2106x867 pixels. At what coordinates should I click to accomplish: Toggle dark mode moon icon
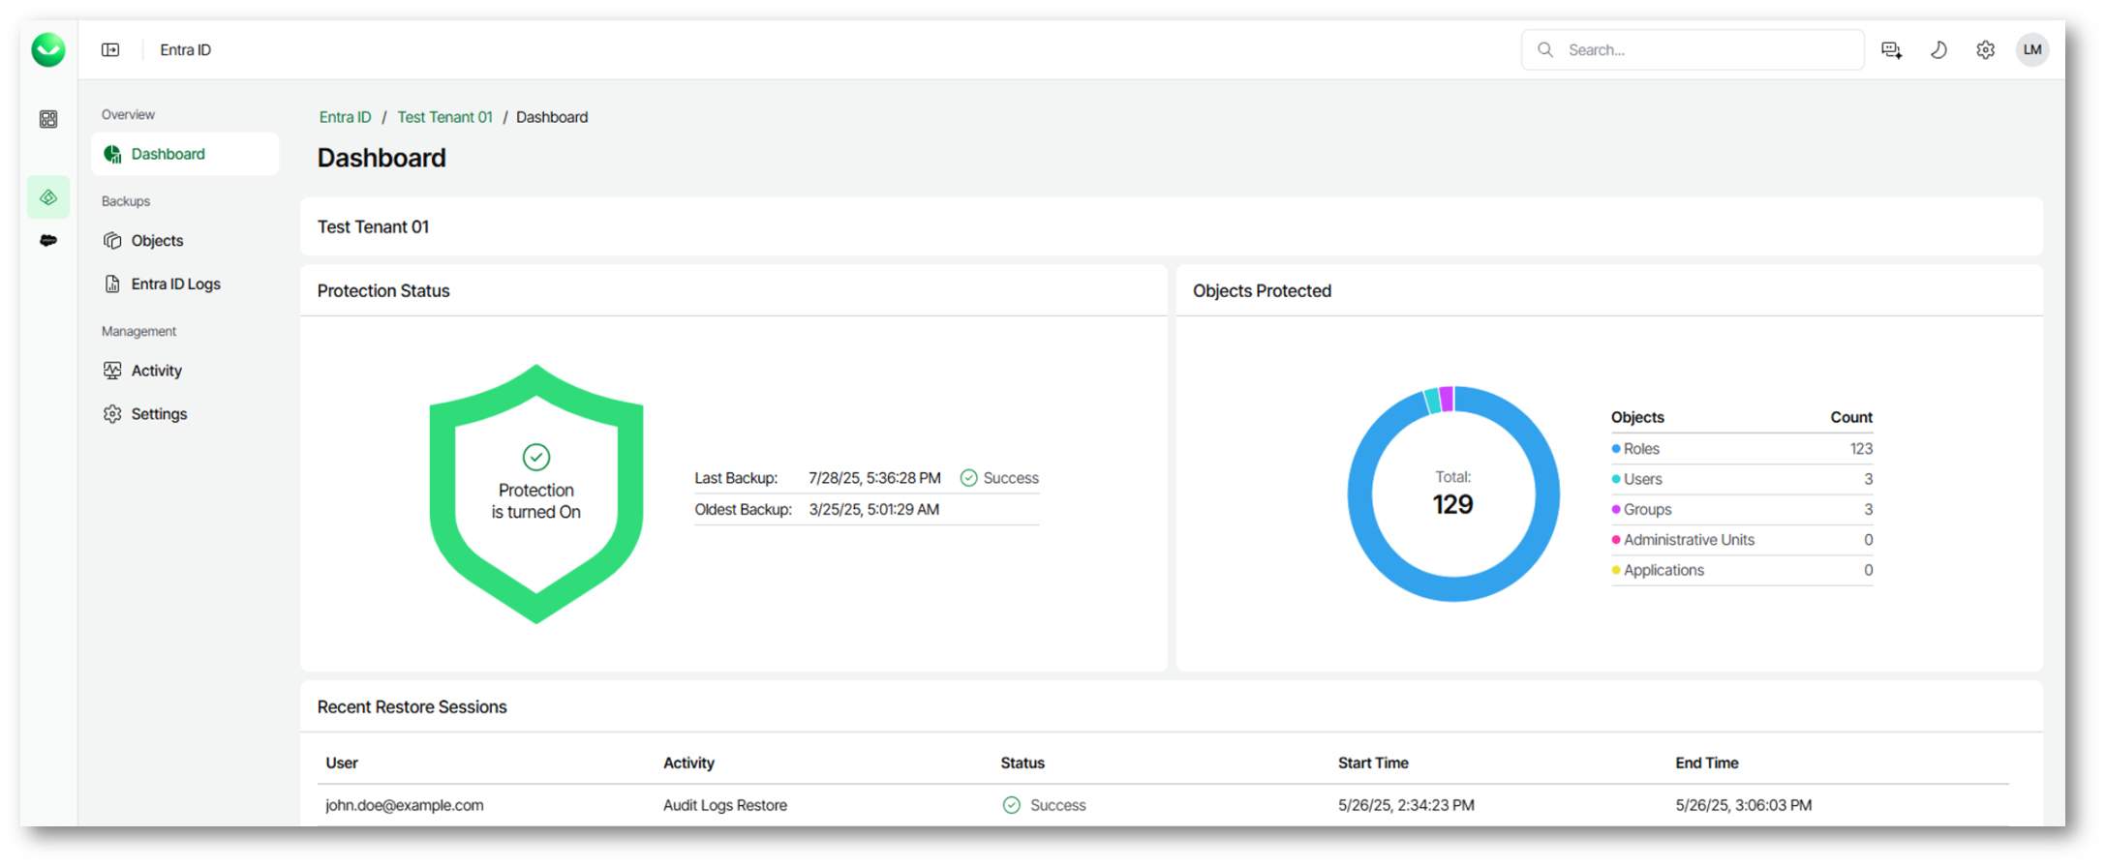pos(1938,50)
